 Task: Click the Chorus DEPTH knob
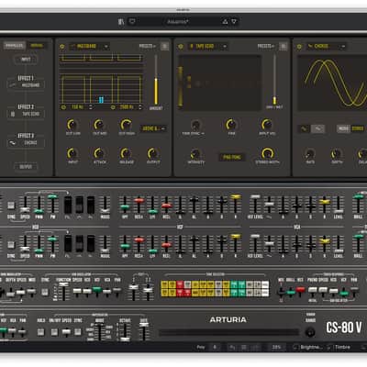[x=337, y=153]
